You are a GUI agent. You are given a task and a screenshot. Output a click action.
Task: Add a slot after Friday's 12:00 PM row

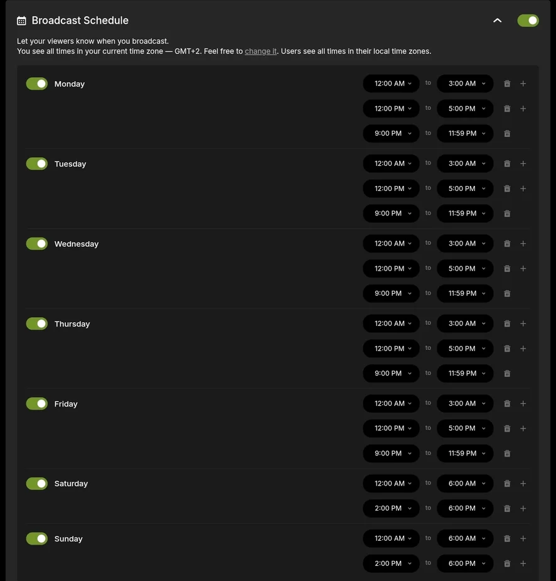point(523,428)
